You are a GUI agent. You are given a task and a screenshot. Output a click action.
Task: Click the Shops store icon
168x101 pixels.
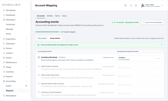coord(4,67)
